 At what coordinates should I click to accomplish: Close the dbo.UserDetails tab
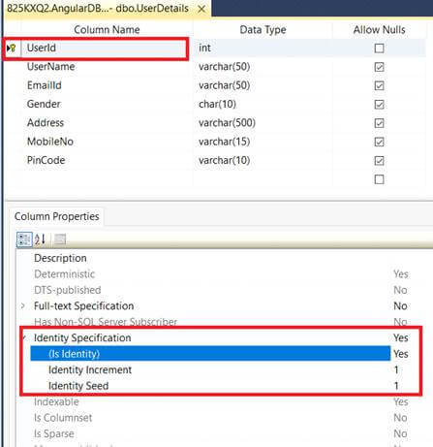201,9
